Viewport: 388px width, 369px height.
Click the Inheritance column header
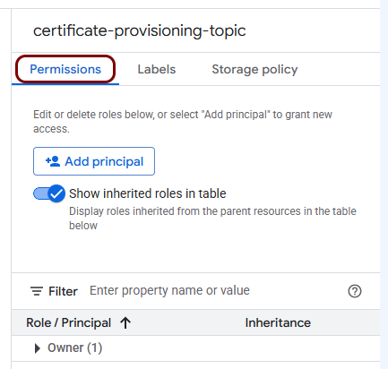tap(278, 322)
